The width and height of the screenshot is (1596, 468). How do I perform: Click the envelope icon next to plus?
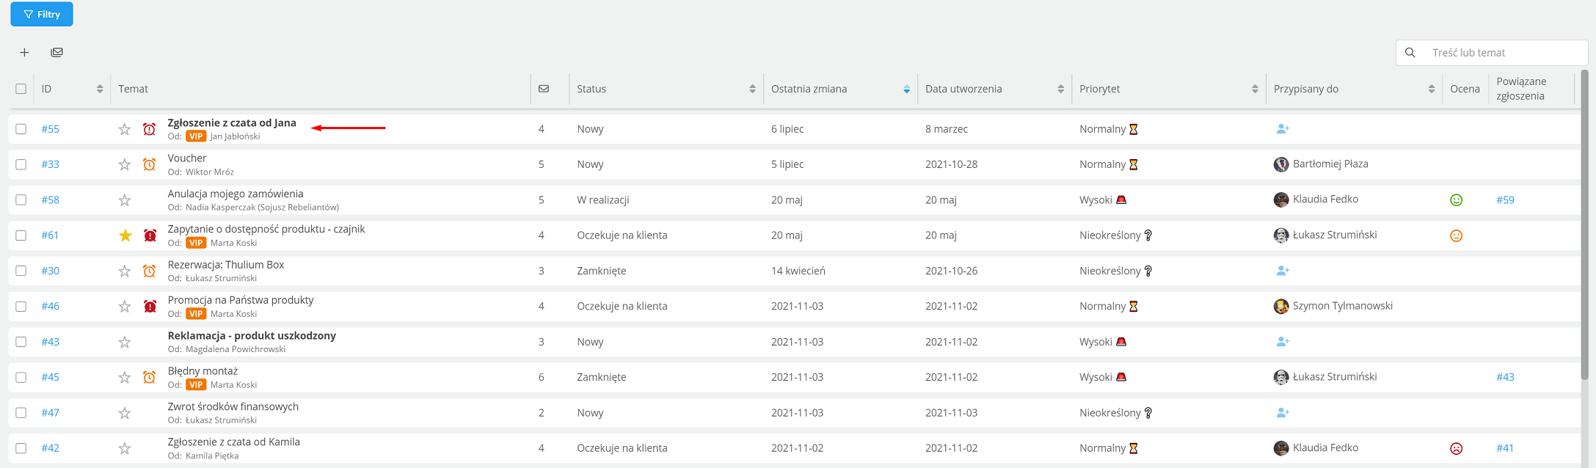pos(57,53)
